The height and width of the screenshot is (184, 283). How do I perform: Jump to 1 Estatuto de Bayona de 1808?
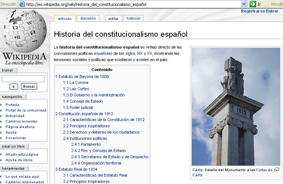point(82,77)
